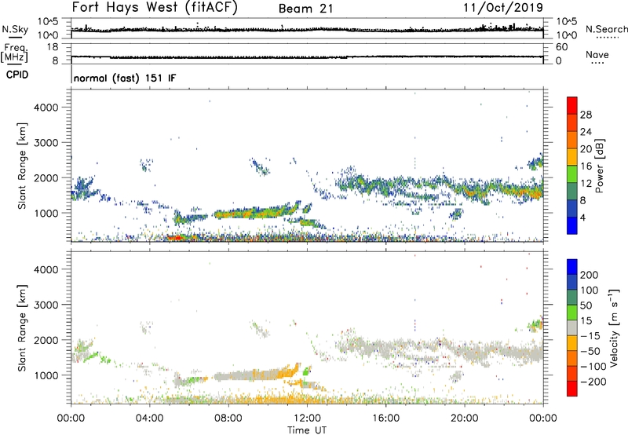The height and width of the screenshot is (435, 628).
Task: Click the velocity panel 'Slant Range [km]' label
Action: (x=22, y=327)
